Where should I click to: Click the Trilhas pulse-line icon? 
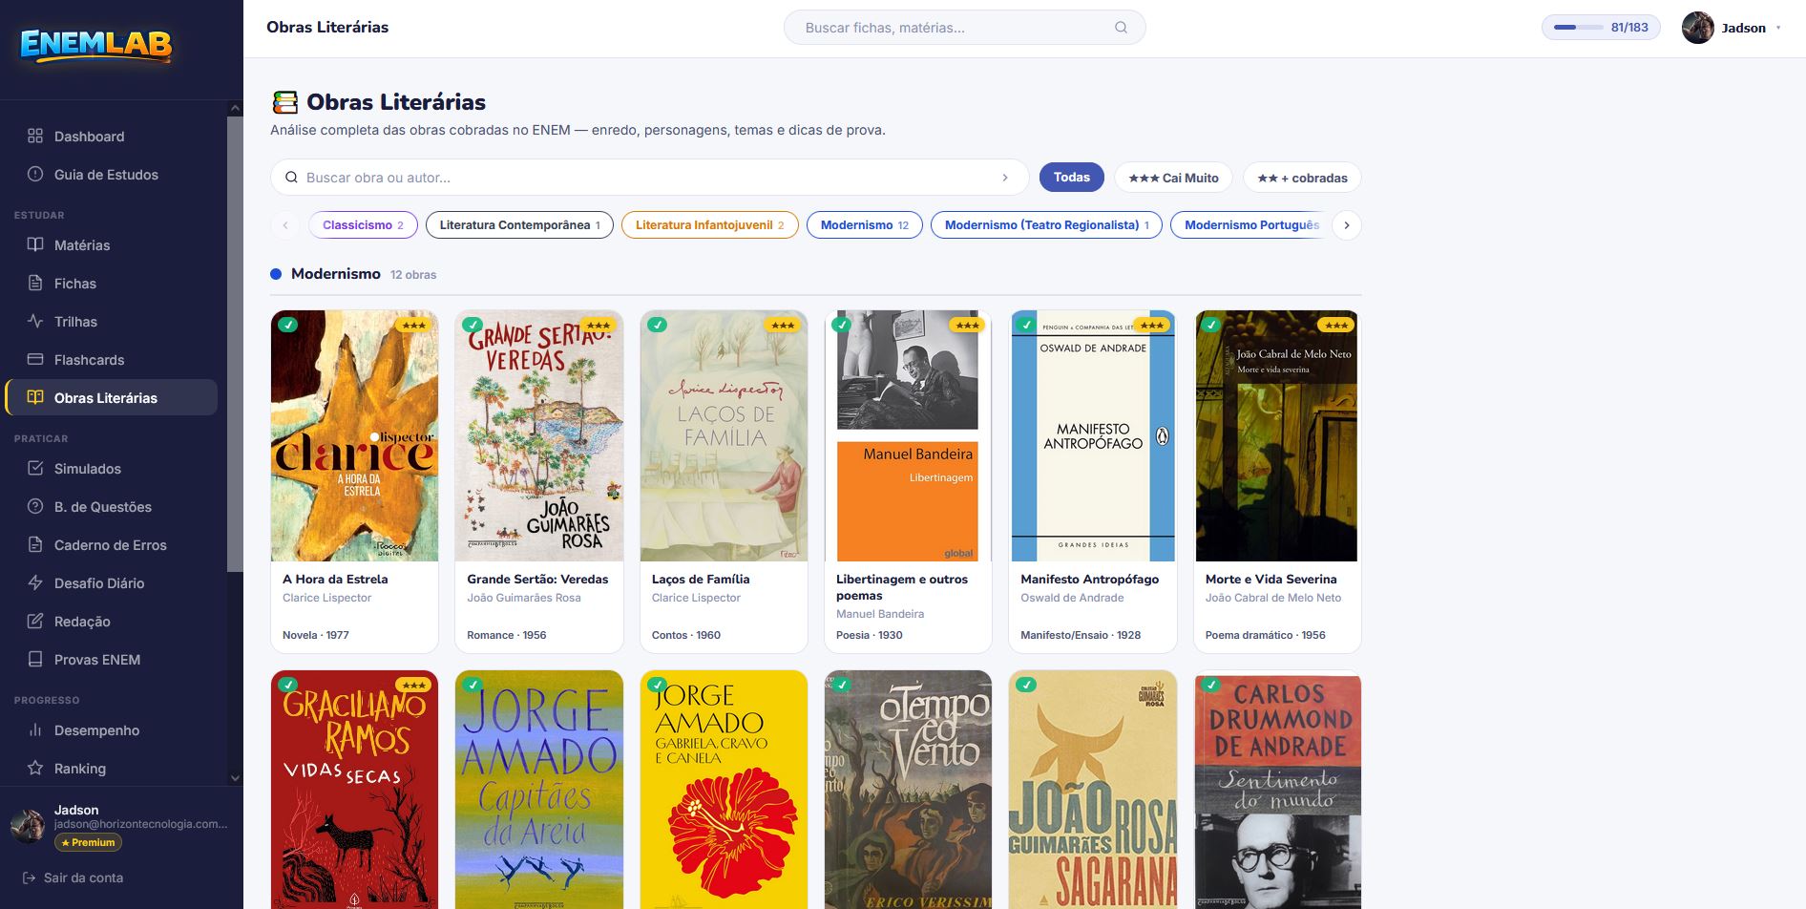pyautogui.click(x=35, y=321)
